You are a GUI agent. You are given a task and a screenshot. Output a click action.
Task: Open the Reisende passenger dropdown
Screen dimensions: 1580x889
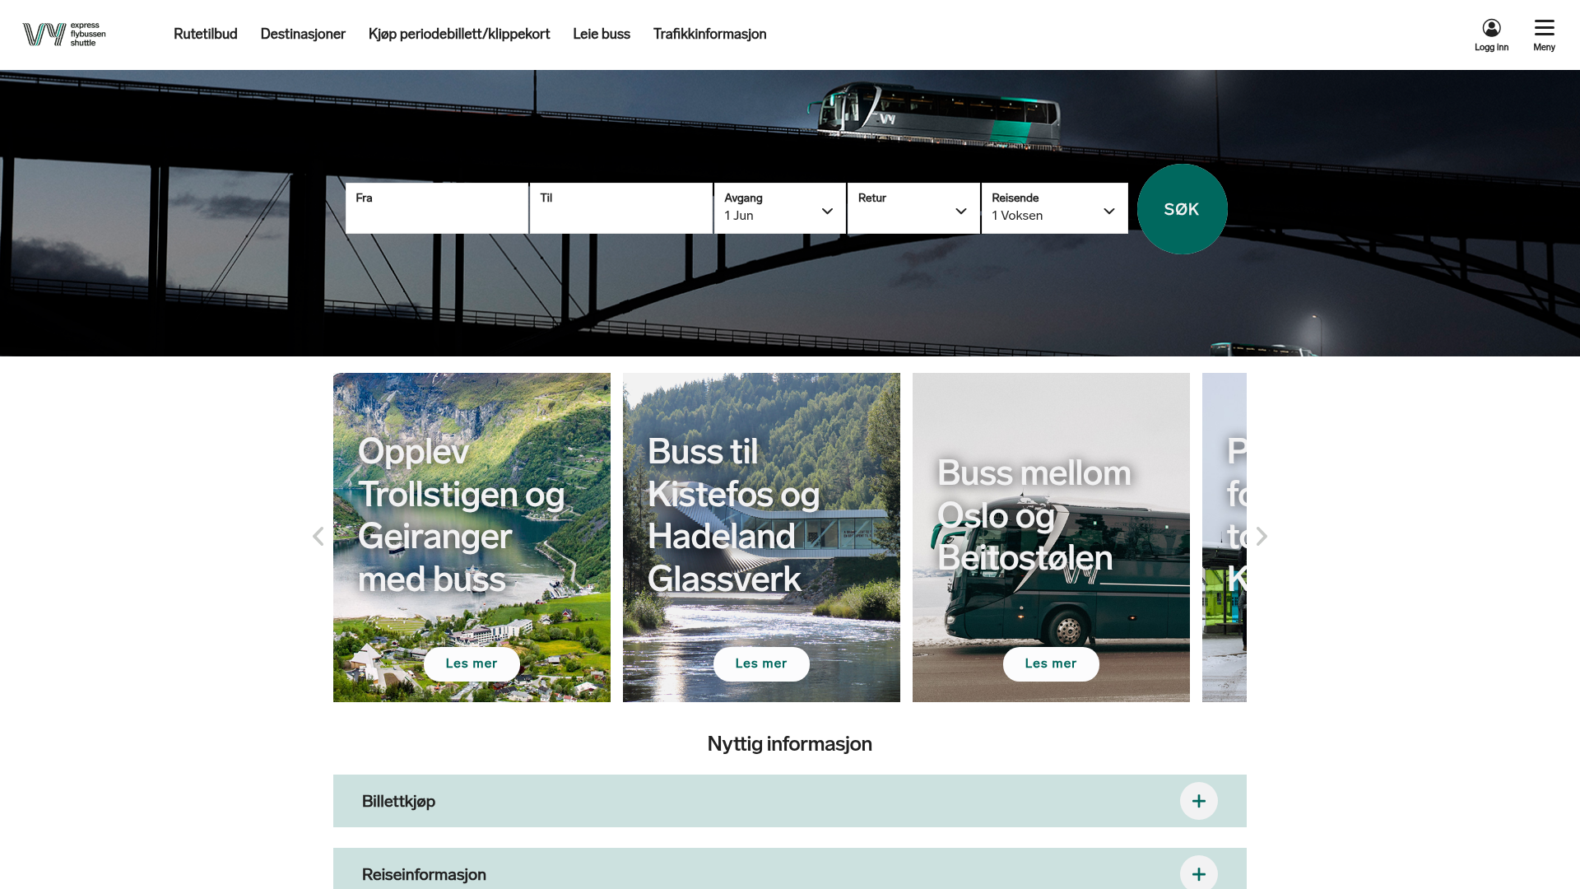(1054, 208)
